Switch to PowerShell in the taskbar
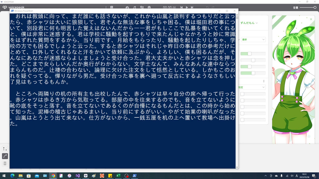319x179 pixels. tap(135, 176)
